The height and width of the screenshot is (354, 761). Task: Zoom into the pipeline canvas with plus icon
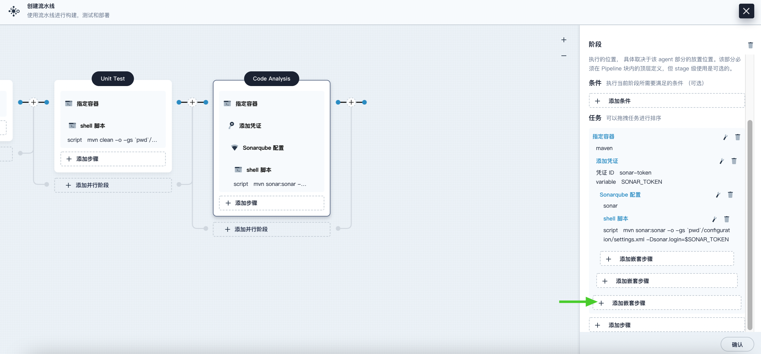click(564, 40)
